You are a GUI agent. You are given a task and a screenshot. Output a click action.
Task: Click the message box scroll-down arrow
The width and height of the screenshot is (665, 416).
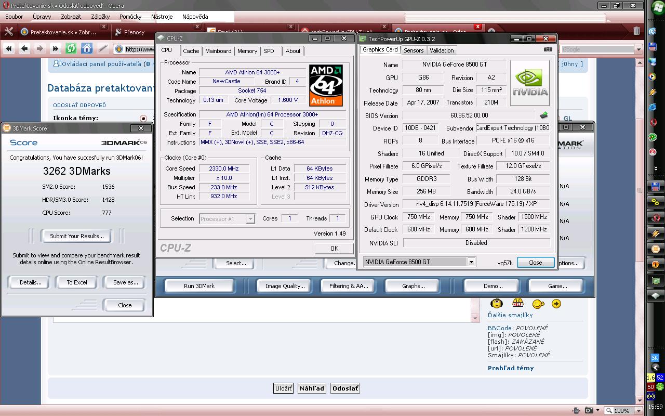click(475, 318)
